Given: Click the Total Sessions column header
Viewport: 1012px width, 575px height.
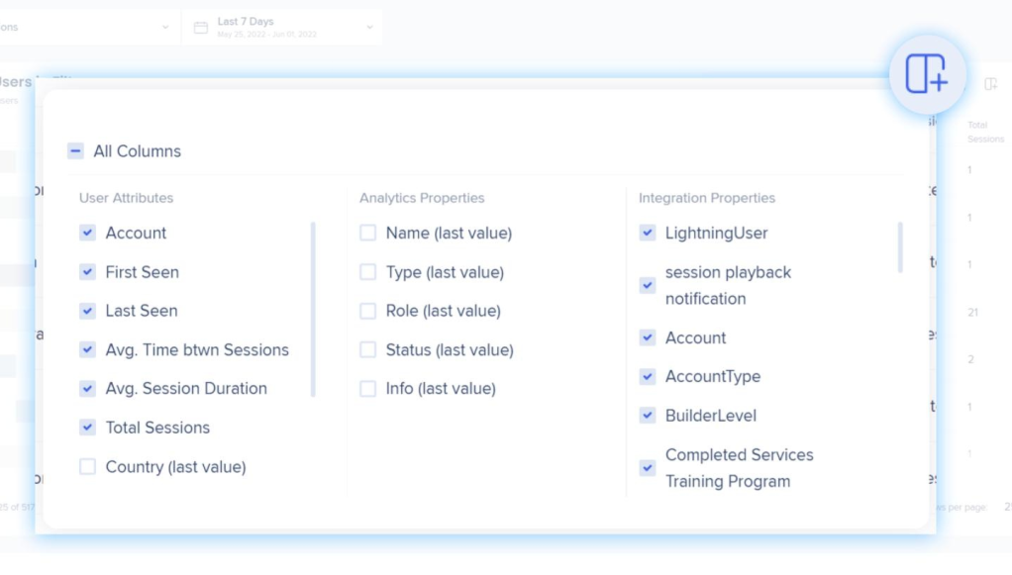Looking at the screenshot, I should (984, 132).
